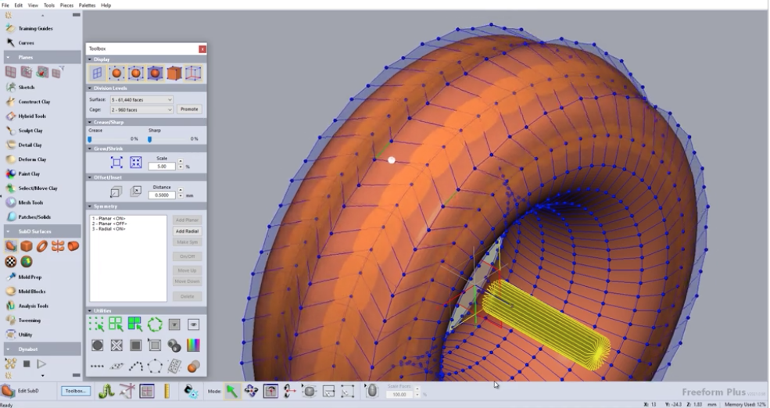The image size is (770, 408).
Task: Select the SubD torus primitive icon
Action: (x=41, y=246)
